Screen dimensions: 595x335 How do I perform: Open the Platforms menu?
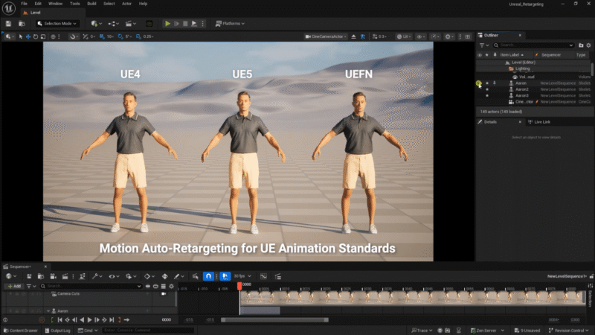pos(230,24)
